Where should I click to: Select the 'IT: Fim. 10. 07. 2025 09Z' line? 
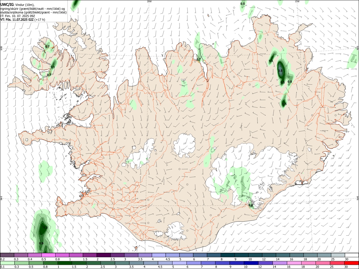[18, 16]
